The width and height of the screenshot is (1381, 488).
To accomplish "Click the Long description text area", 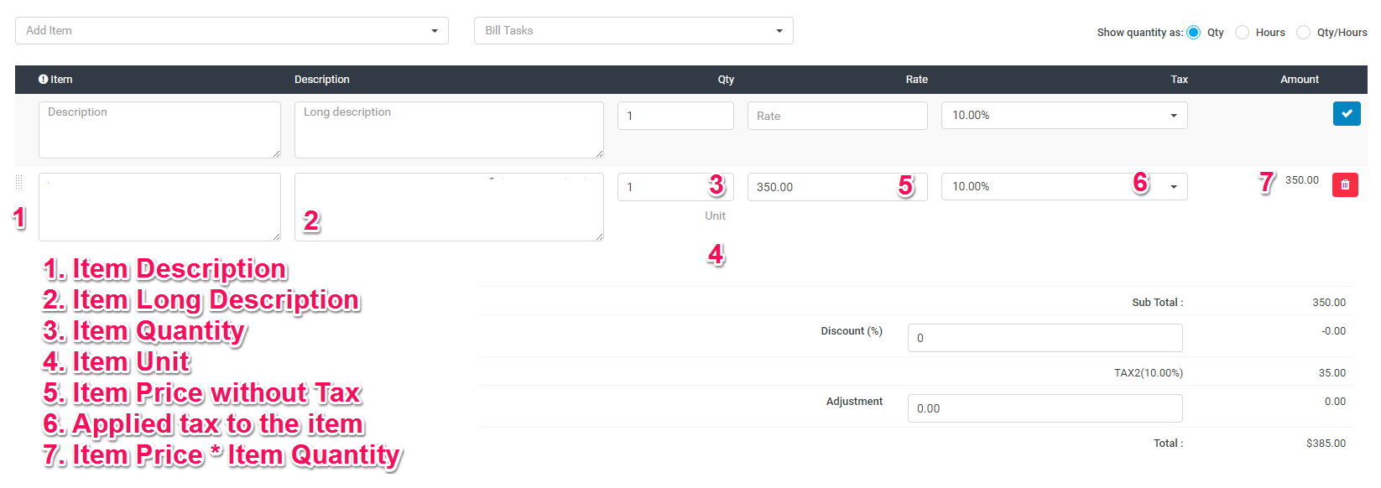I will tap(449, 130).
